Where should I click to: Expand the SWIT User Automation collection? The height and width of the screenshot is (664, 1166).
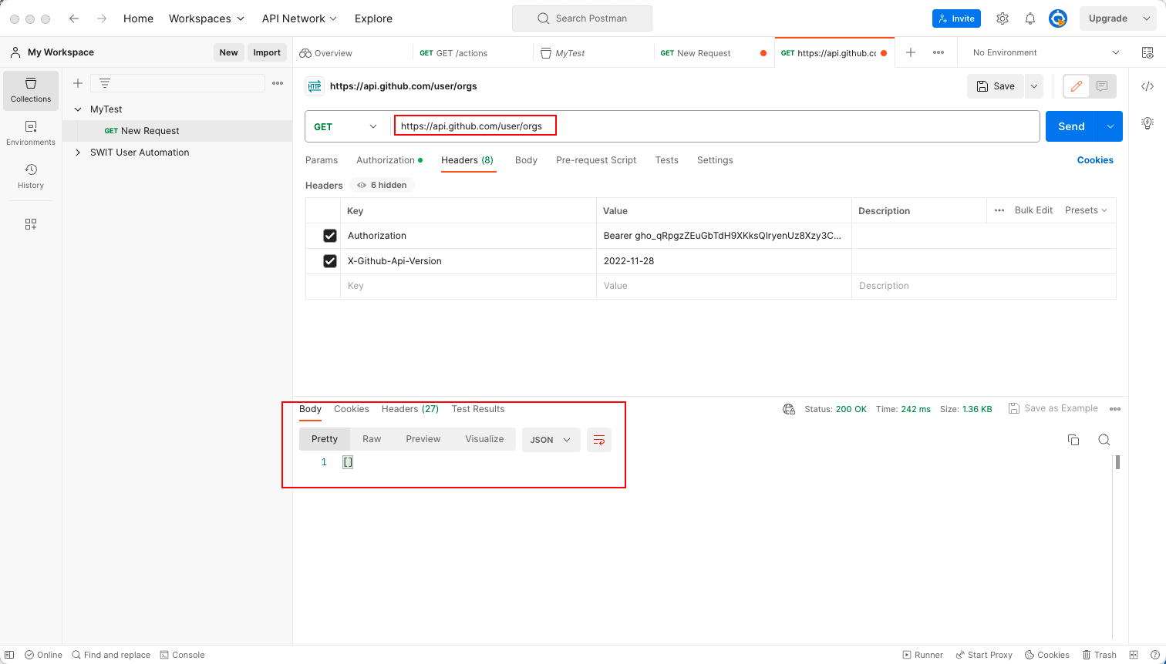(x=78, y=153)
